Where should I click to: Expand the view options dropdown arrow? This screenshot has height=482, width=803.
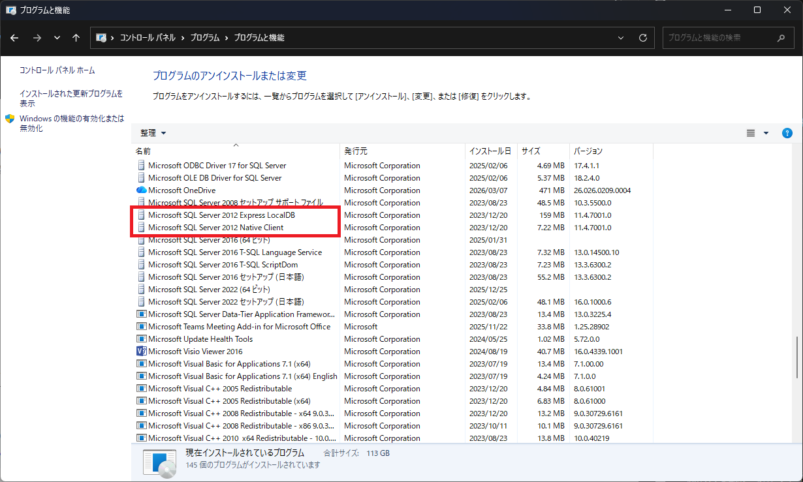coord(766,133)
